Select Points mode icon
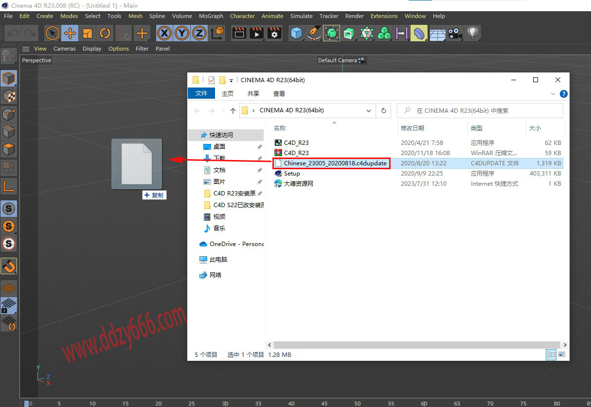Viewport: 591px width, 407px height. (x=9, y=114)
